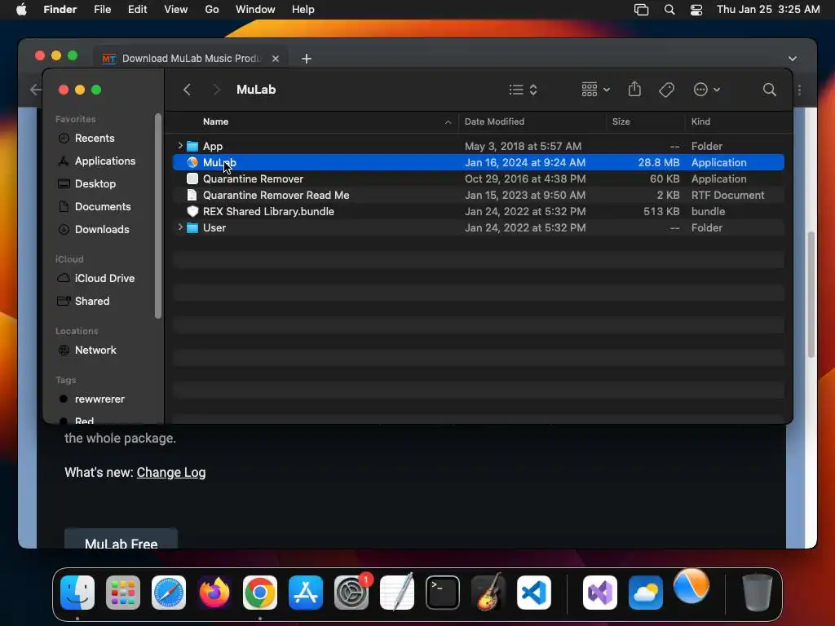
Task: Click the Share icon in Finder toolbar
Action: point(634,89)
